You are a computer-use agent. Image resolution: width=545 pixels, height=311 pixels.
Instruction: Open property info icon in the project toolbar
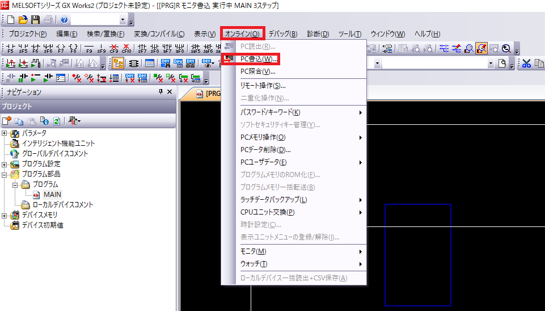click(x=44, y=121)
